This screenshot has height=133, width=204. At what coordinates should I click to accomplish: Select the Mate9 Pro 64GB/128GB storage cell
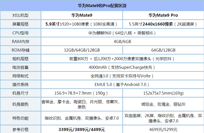point(163,50)
